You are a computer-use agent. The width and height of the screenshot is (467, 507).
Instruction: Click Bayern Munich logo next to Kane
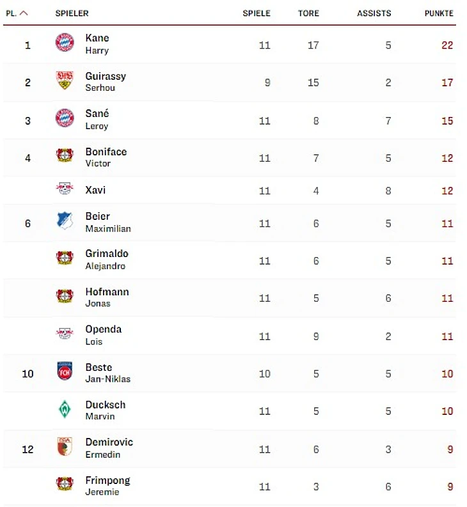point(65,42)
